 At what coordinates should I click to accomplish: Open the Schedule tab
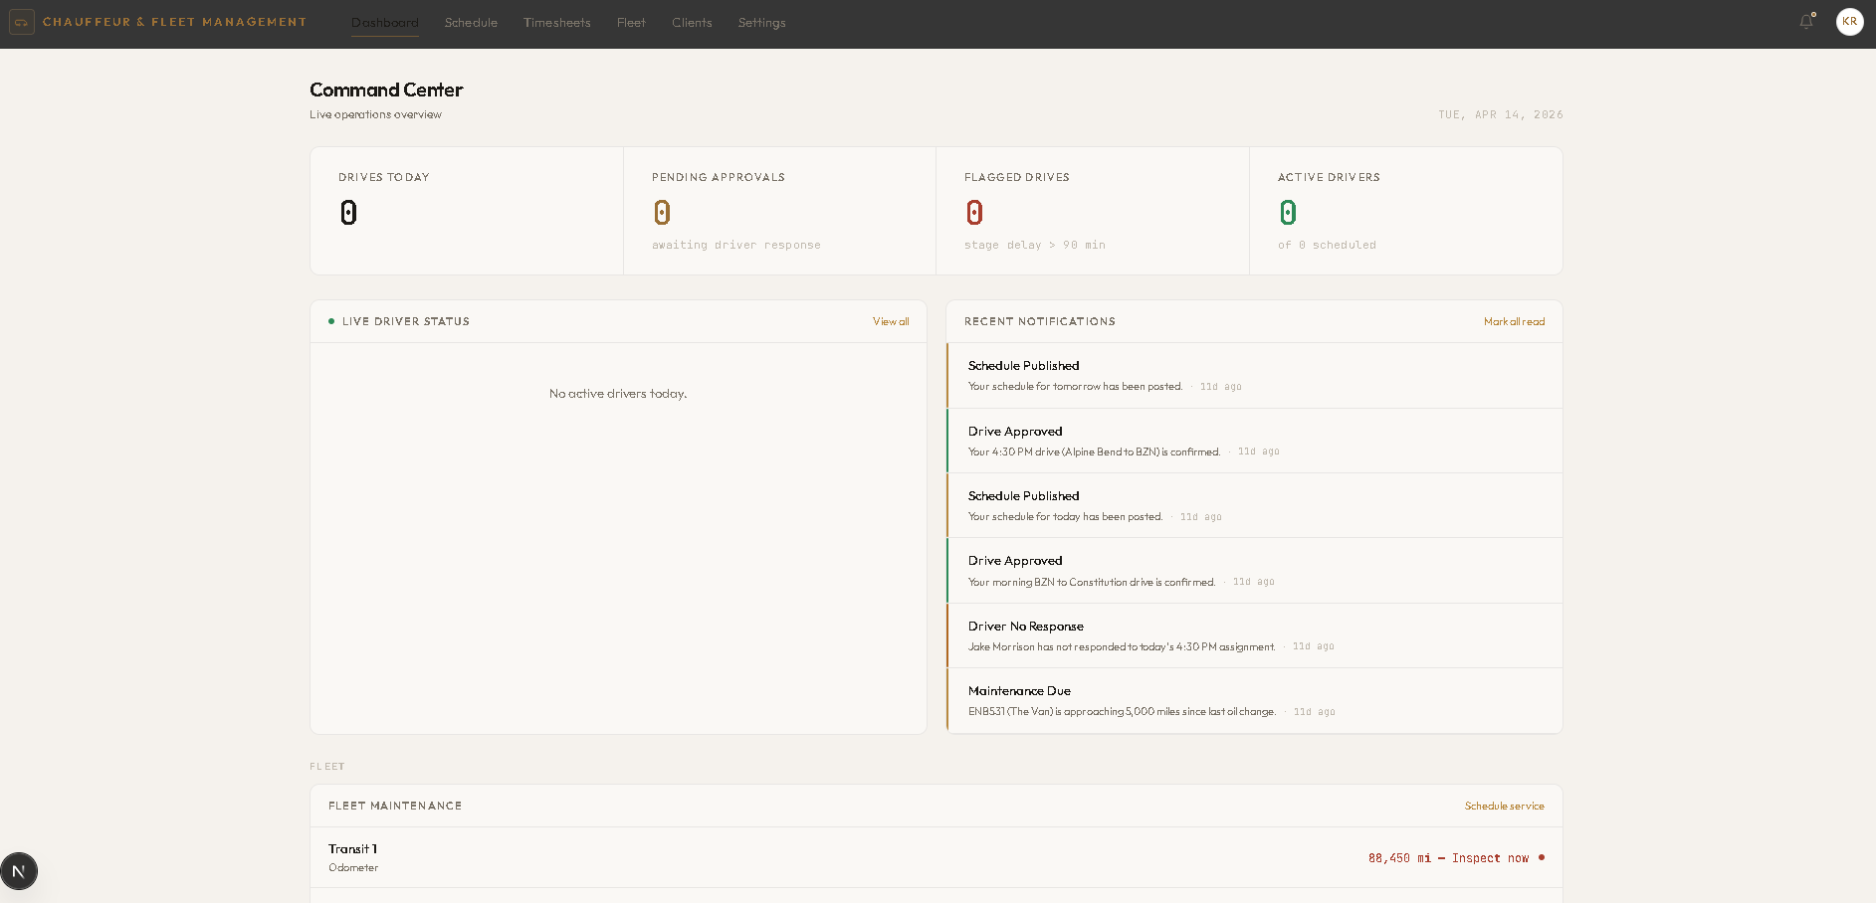[x=471, y=22]
